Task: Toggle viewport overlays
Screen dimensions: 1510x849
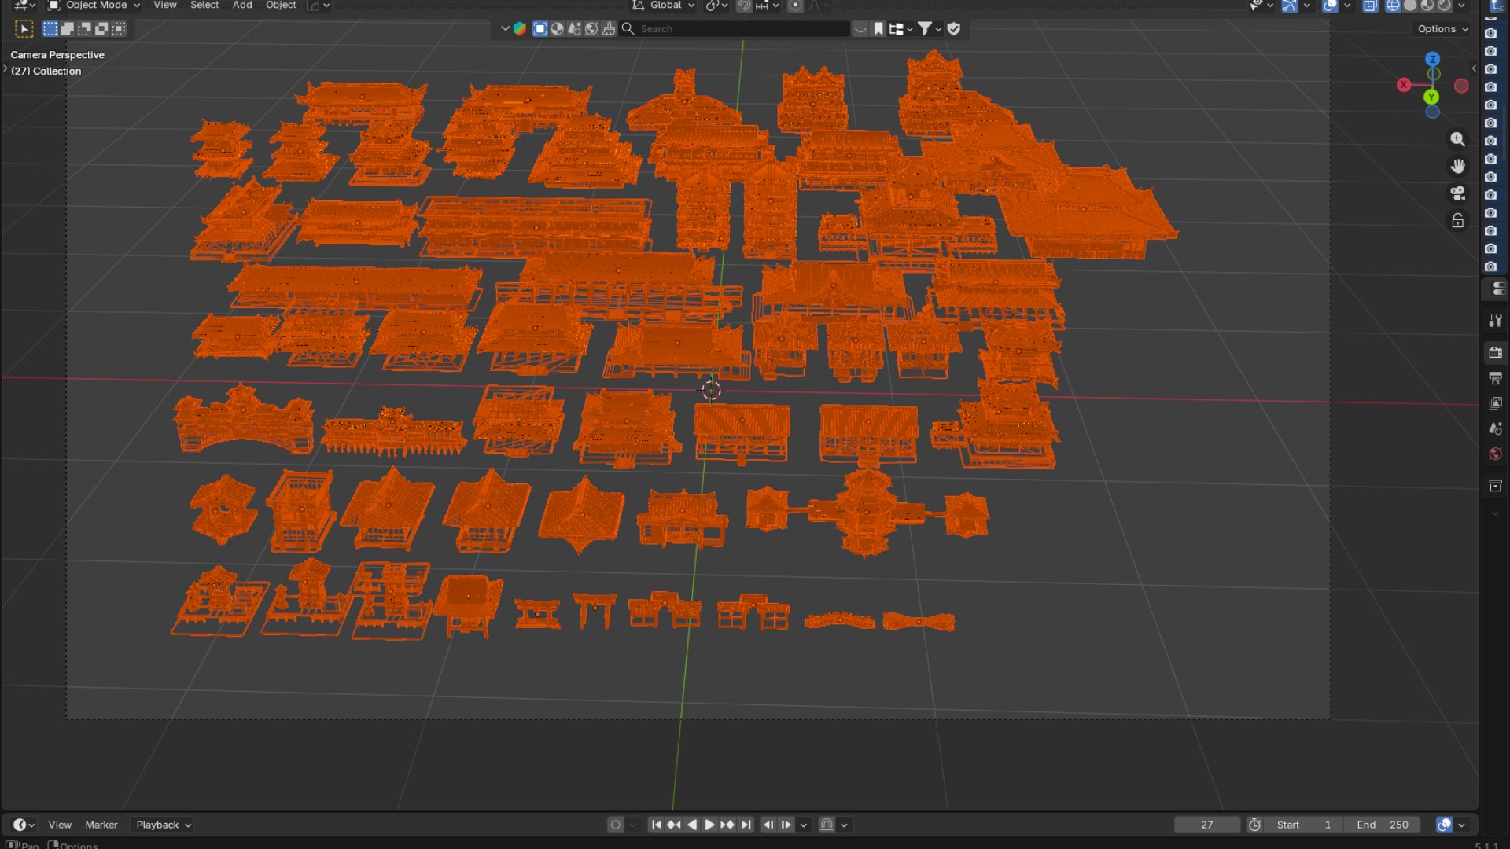Action: [x=1330, y=6]
